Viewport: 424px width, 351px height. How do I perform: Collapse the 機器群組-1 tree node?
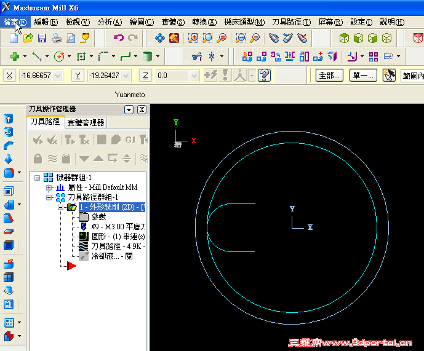38,178
